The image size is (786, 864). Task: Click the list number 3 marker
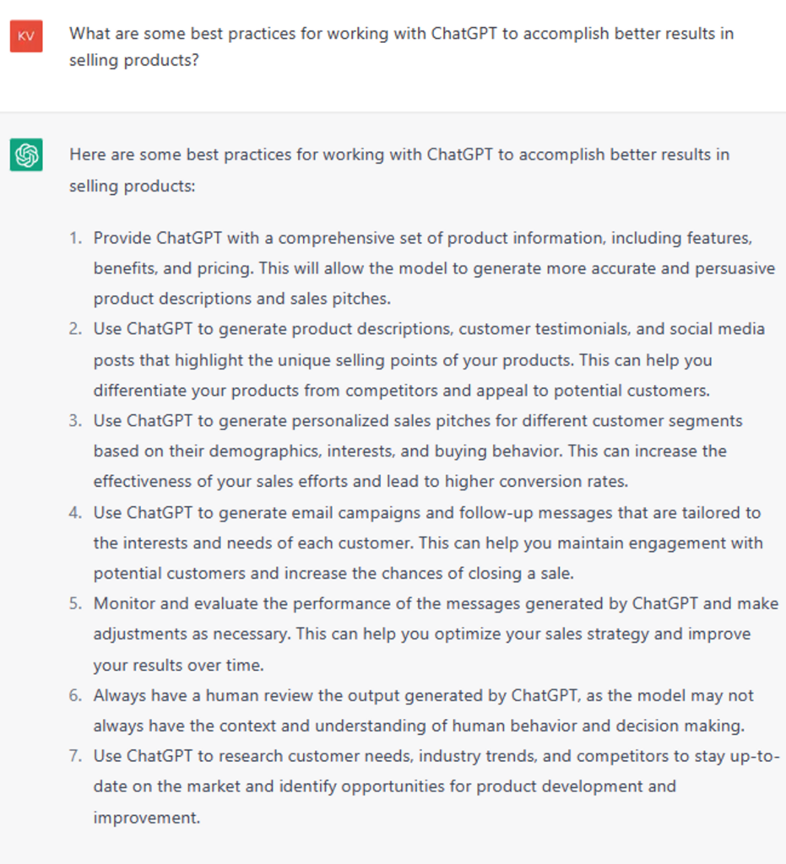[76, 420]
